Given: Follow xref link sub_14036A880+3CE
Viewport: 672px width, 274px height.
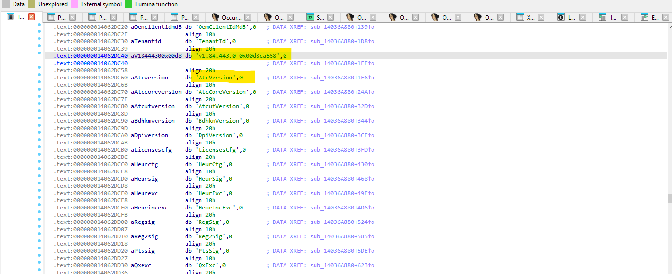Looking at the screenshot, I should (x=342, y=135).
